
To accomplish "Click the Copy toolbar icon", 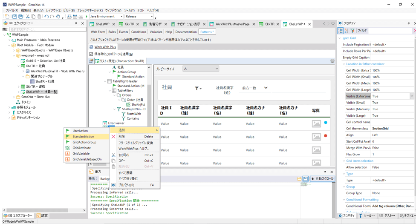I will point(33,17).
